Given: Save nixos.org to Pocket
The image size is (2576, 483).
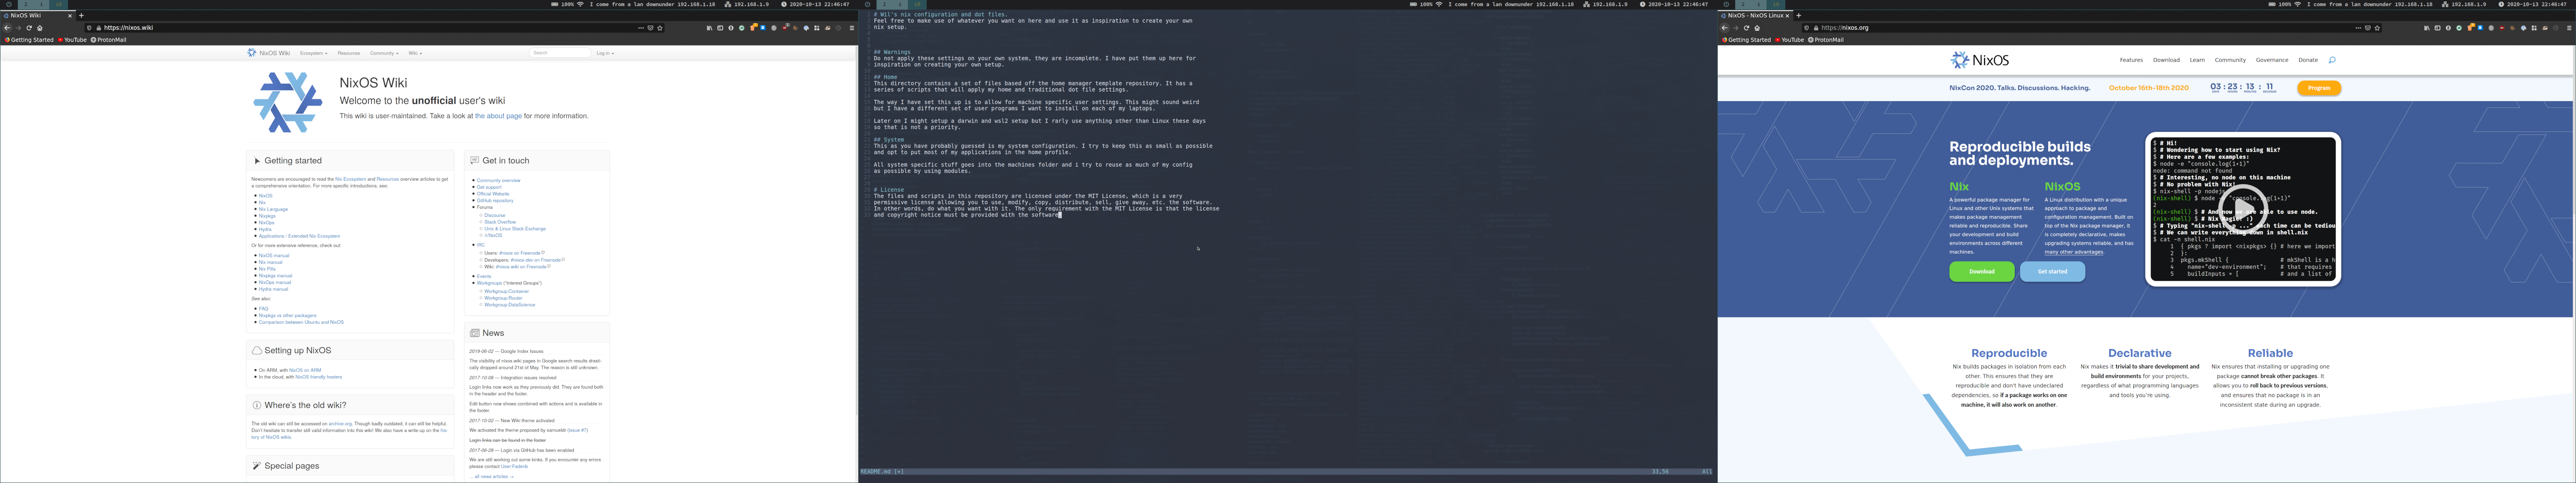Looking at the screenshot, I should (x=2368, y=28).
